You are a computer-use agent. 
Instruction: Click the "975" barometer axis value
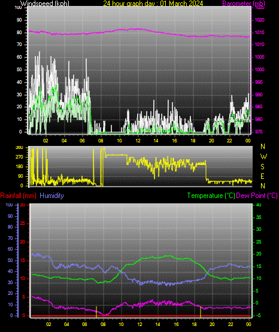[259, 132]
